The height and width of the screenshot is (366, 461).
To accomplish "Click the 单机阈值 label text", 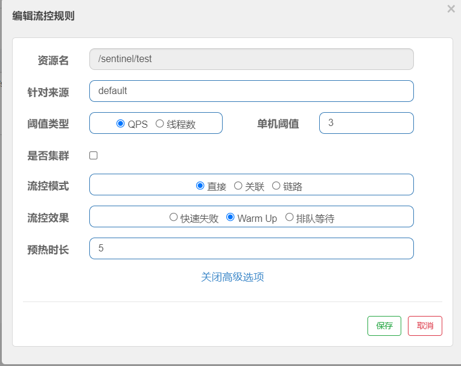I will click(278, 124).
